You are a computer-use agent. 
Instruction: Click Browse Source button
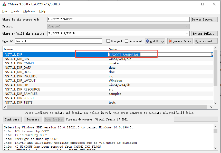205,19
